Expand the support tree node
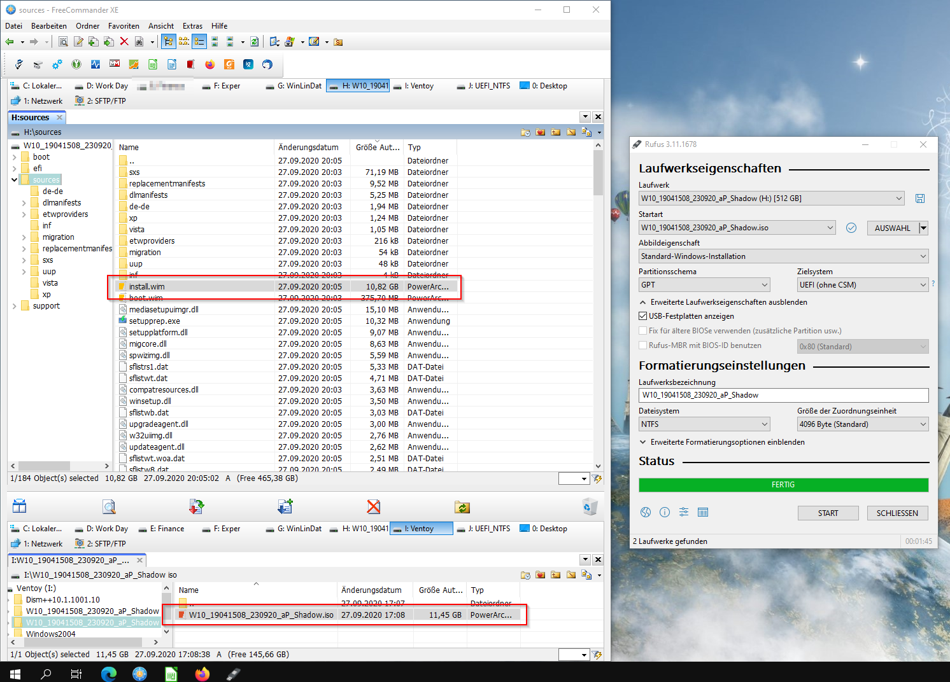The height and width of the screenshot is (682, 950). click(14, 306)
